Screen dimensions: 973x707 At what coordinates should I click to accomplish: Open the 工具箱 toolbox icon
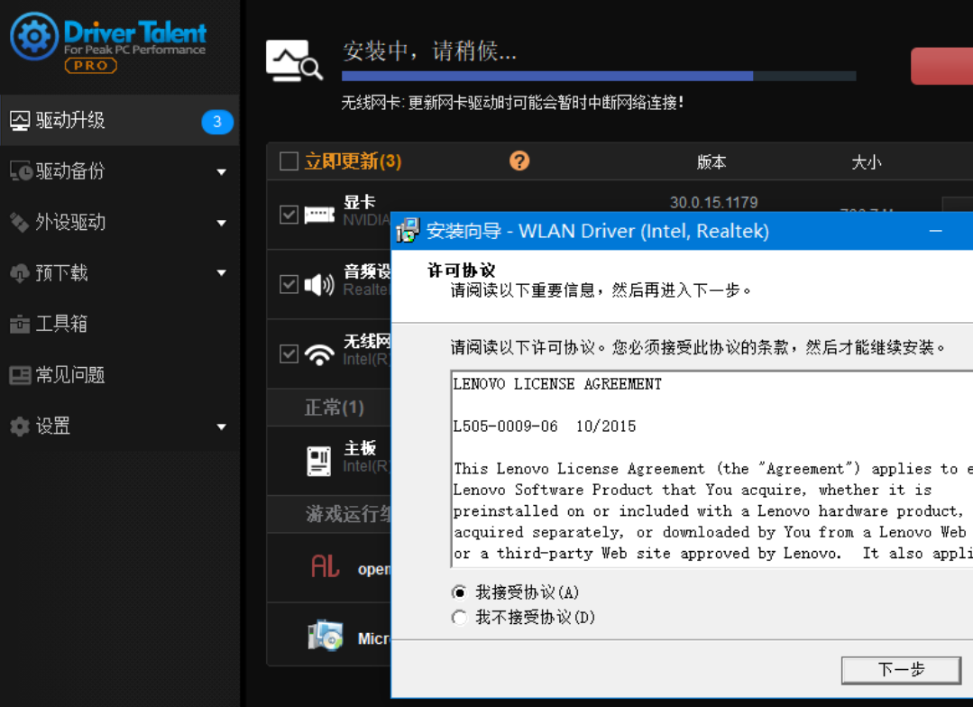coord(20,324)
